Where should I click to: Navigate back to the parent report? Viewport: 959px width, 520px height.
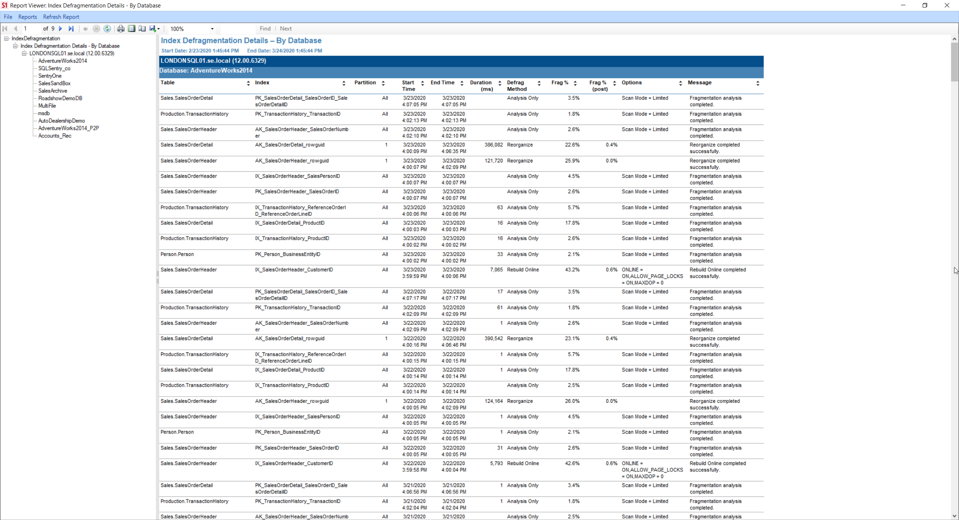coord(85,28)
